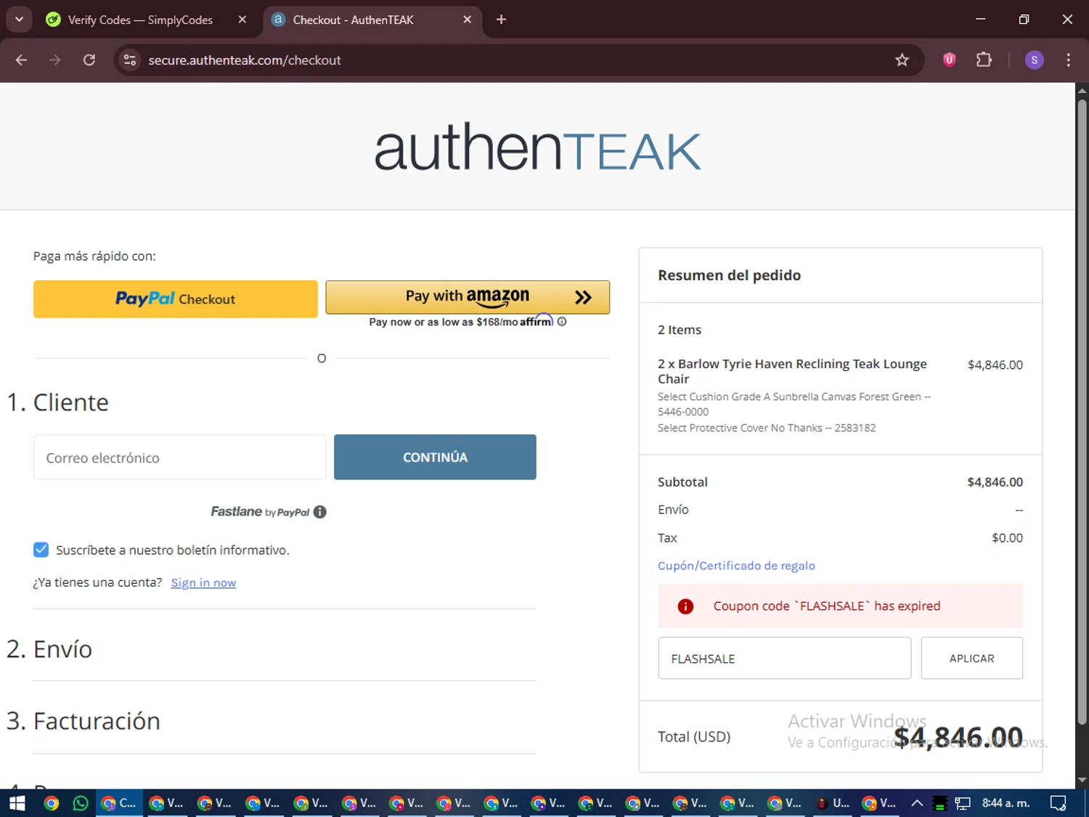This screenshot has width=1089, height=817.
Task: Open the U... taskbar application
Action: 833,803
